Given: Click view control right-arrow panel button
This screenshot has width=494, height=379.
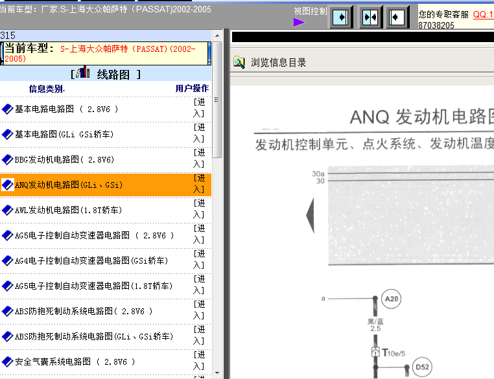Looking at the screenshot, I should point(340,17).
